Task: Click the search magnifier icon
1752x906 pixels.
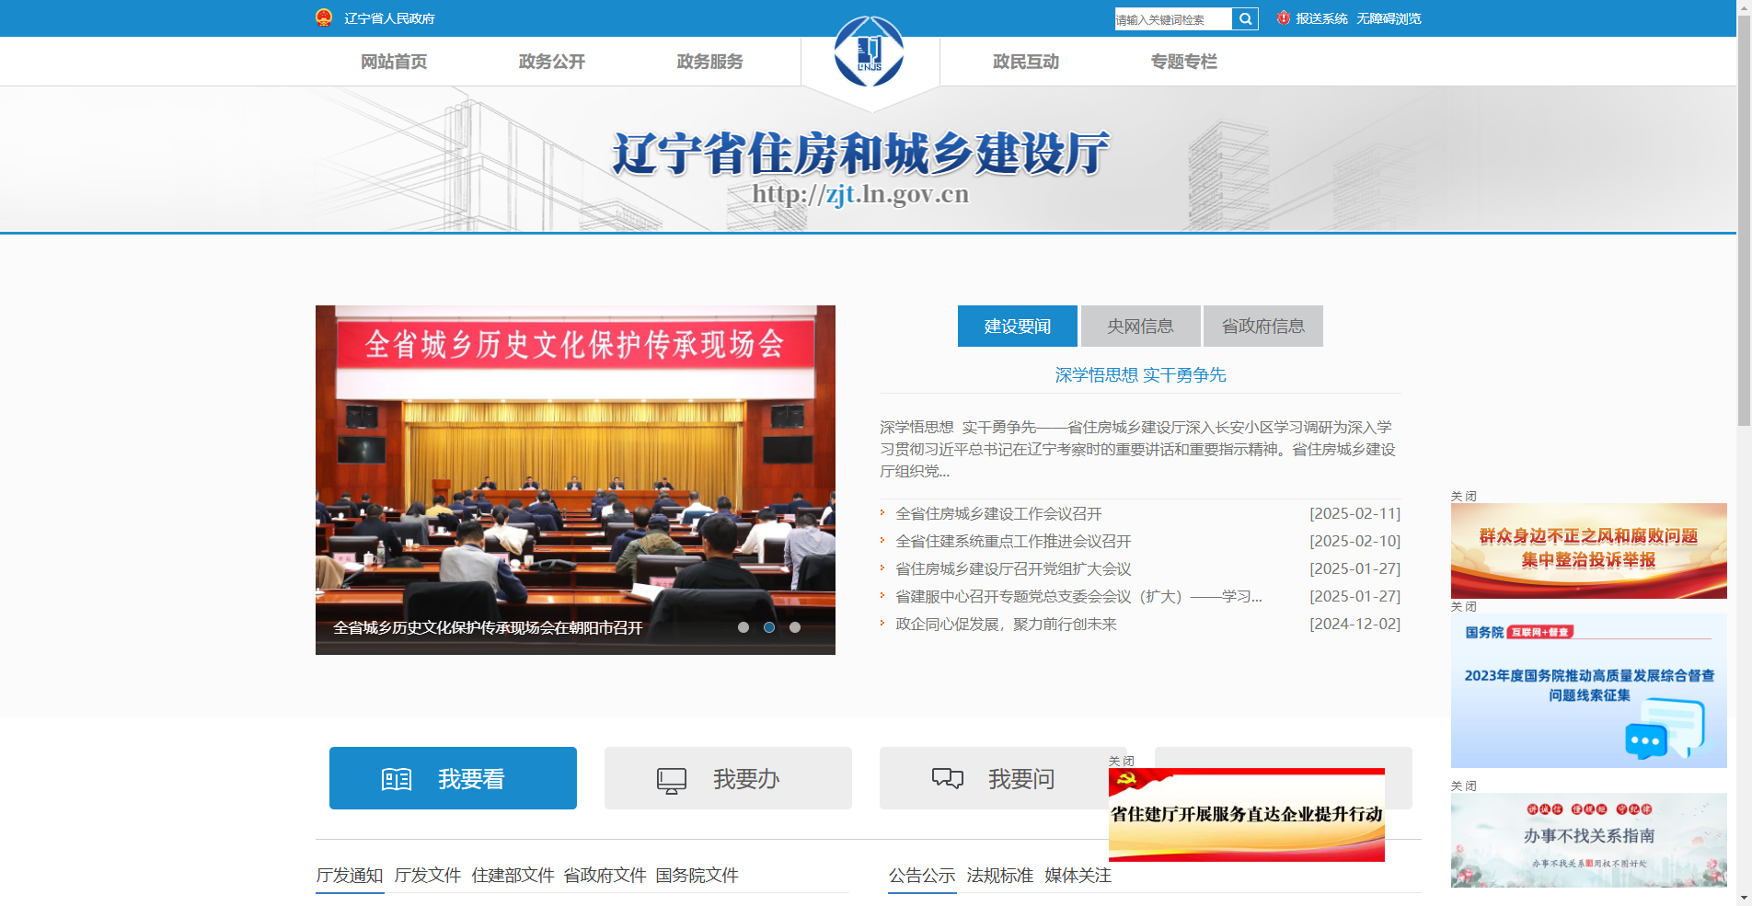Action: click(x=1246, y=18)
